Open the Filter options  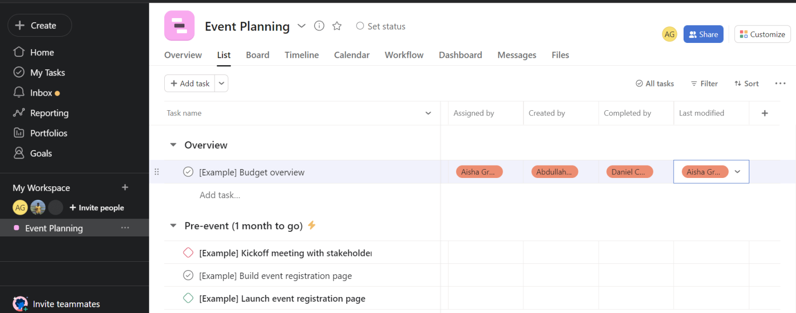point(704,83)
